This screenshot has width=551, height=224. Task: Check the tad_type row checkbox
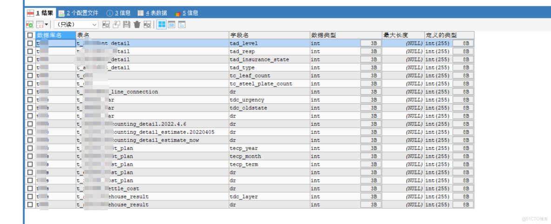pos(30,68)
